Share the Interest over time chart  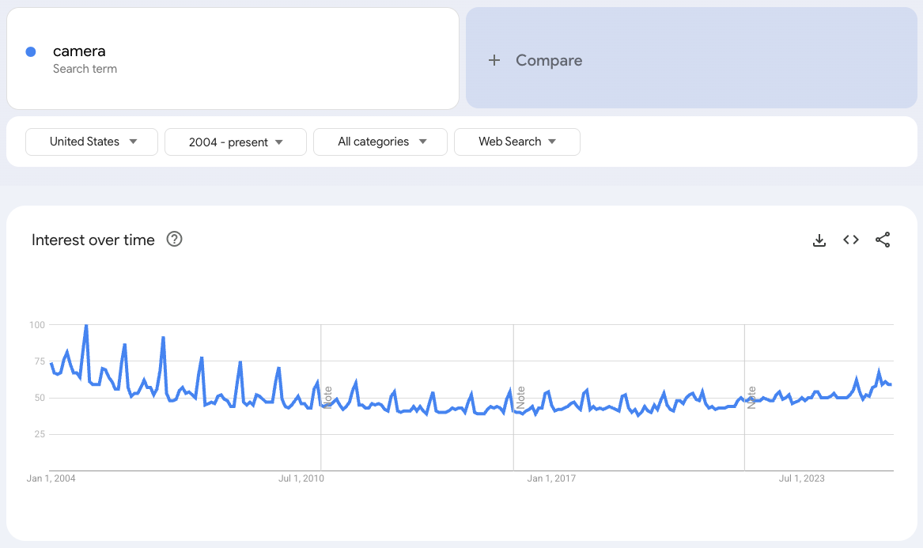tap(883, 240)
